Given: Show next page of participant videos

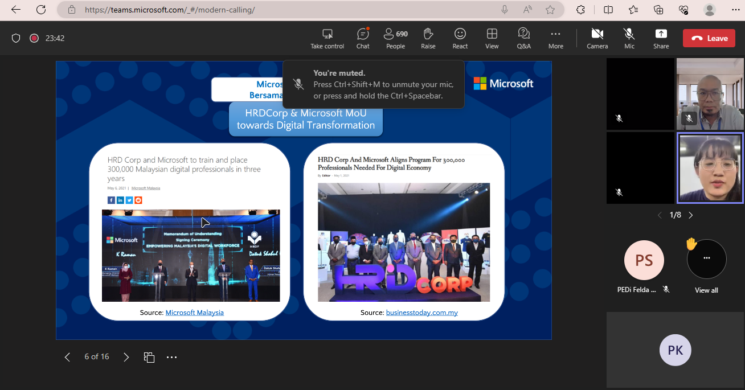Looking at the screenshot, I should (x=691, y=215).
